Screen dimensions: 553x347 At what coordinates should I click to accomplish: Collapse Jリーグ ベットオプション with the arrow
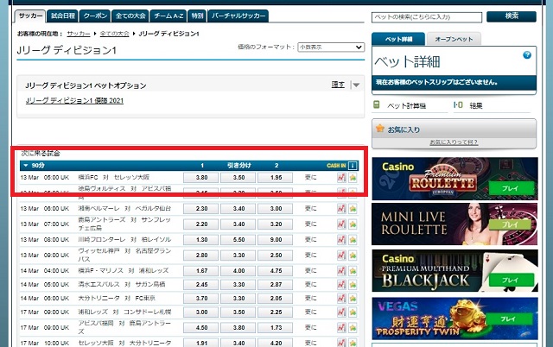click(x=354, y=85)
